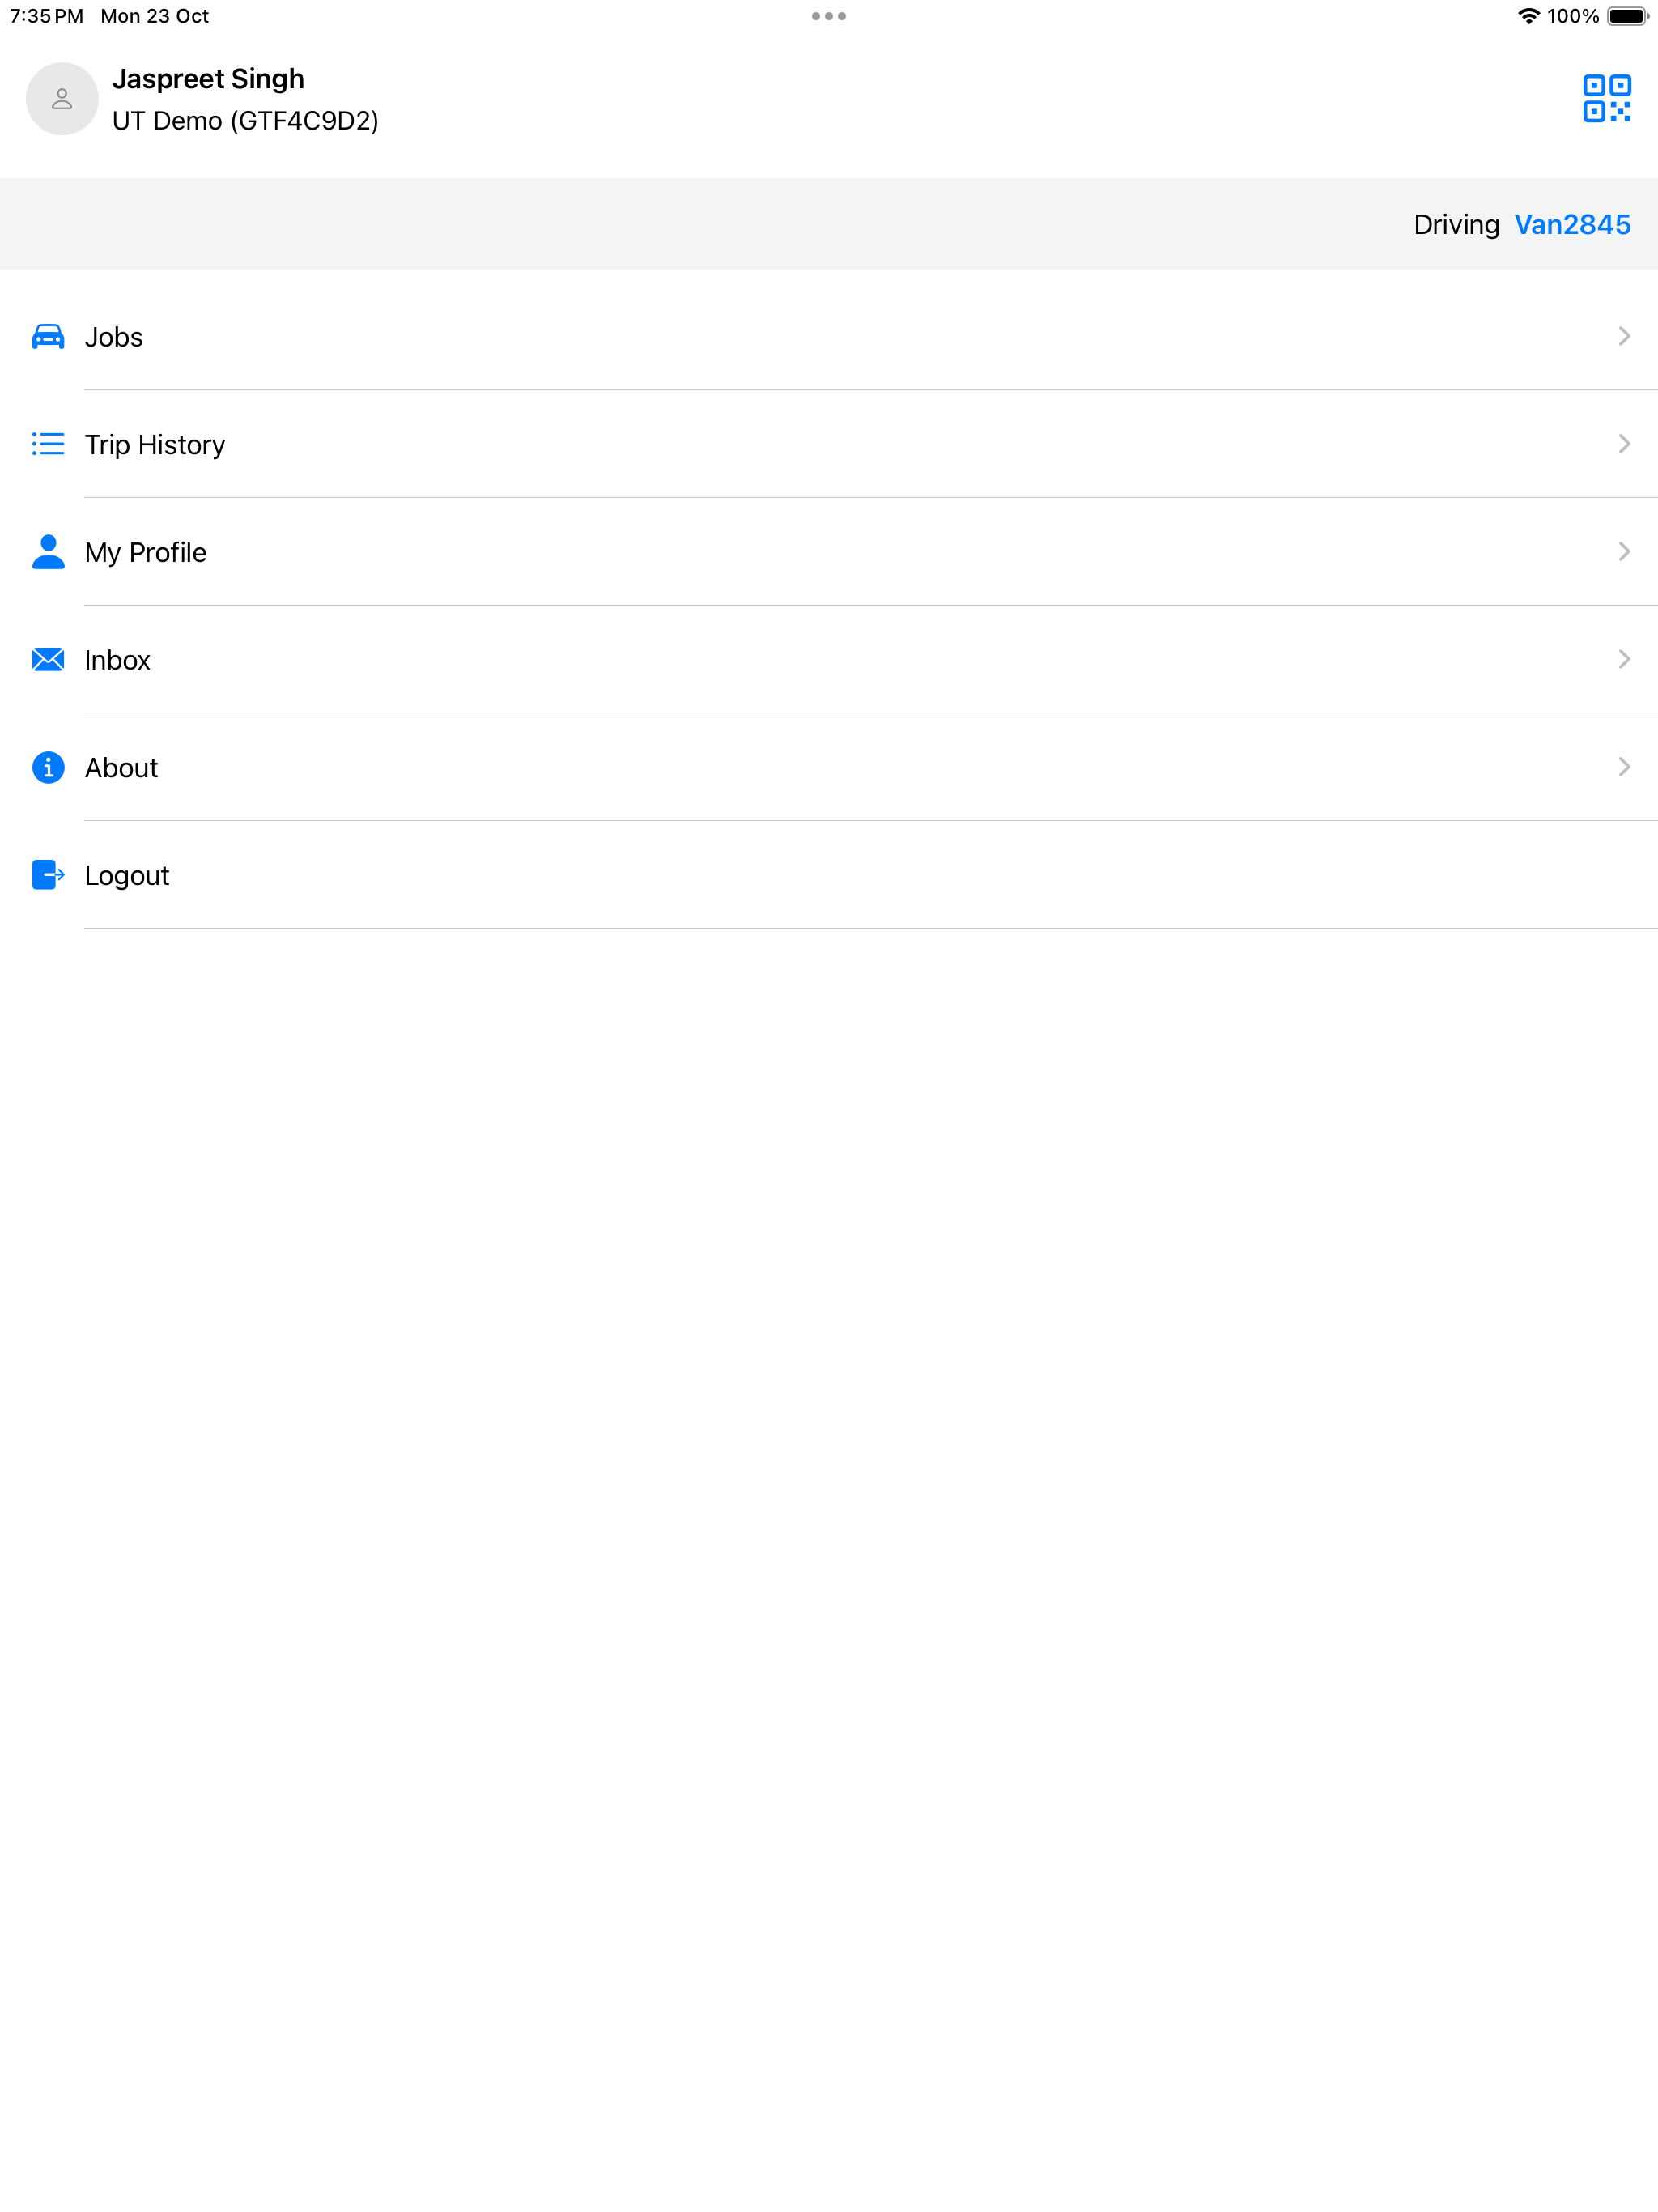The image size is (1658, 2212).
Task: Click the person icon beside My Profile
Action: (48, 551)
